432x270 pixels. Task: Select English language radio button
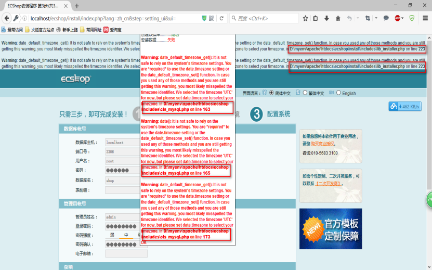(338, 93)
